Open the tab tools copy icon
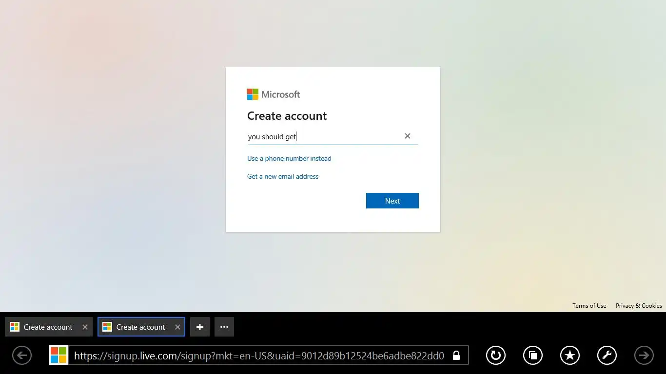The image size is (666, 374). [x=532, y=355]
